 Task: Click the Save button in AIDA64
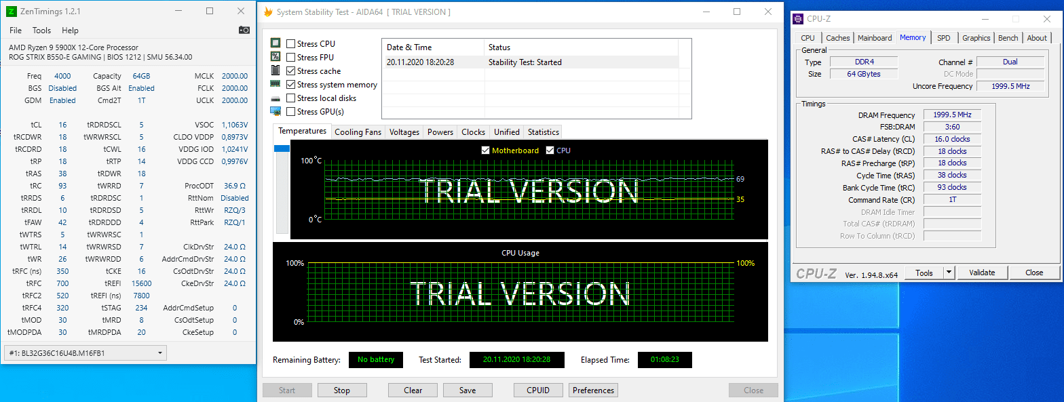(x=468, y=390)
